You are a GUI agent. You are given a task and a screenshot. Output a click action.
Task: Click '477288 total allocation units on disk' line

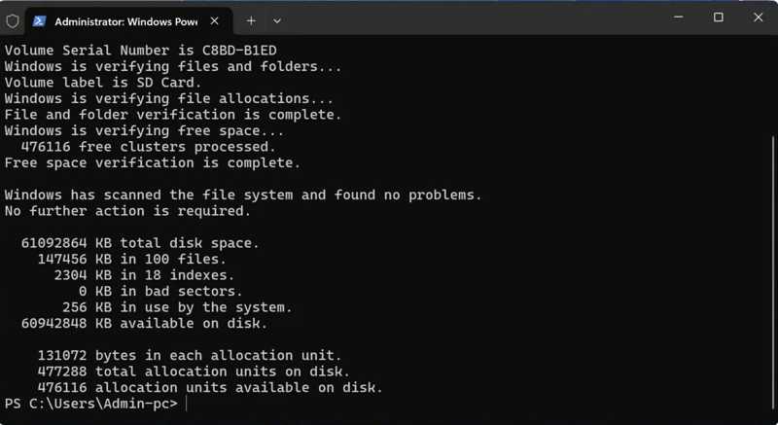pyautogui.click(x=194, y=372)
